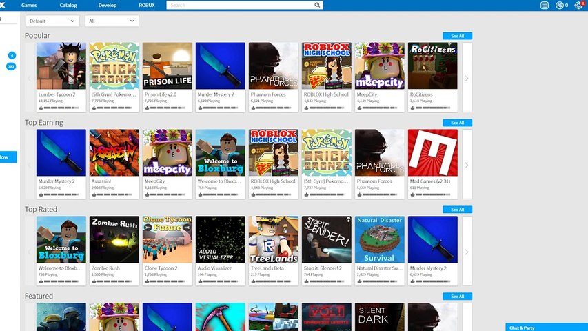Click the search magnifier icon
This screenshot has width=588, height=331.
pyautogui.click(x=317, y=6)
